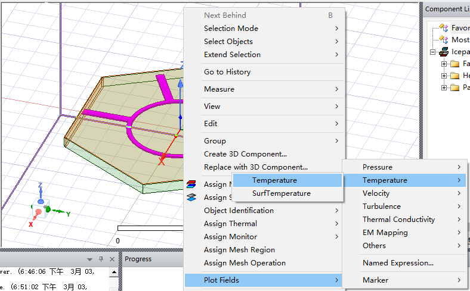Image resolution: width=470 pixels, height=291 pixels.
Task: Choose SurfTemperature plot option
Action: coord(281,193)
